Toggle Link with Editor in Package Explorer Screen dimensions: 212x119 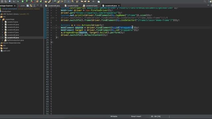31,6
